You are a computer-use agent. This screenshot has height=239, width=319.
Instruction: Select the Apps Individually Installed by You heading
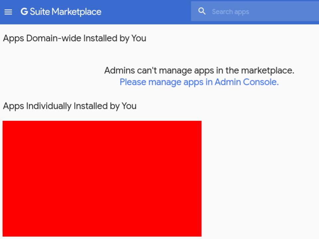(x=69, y=106)
